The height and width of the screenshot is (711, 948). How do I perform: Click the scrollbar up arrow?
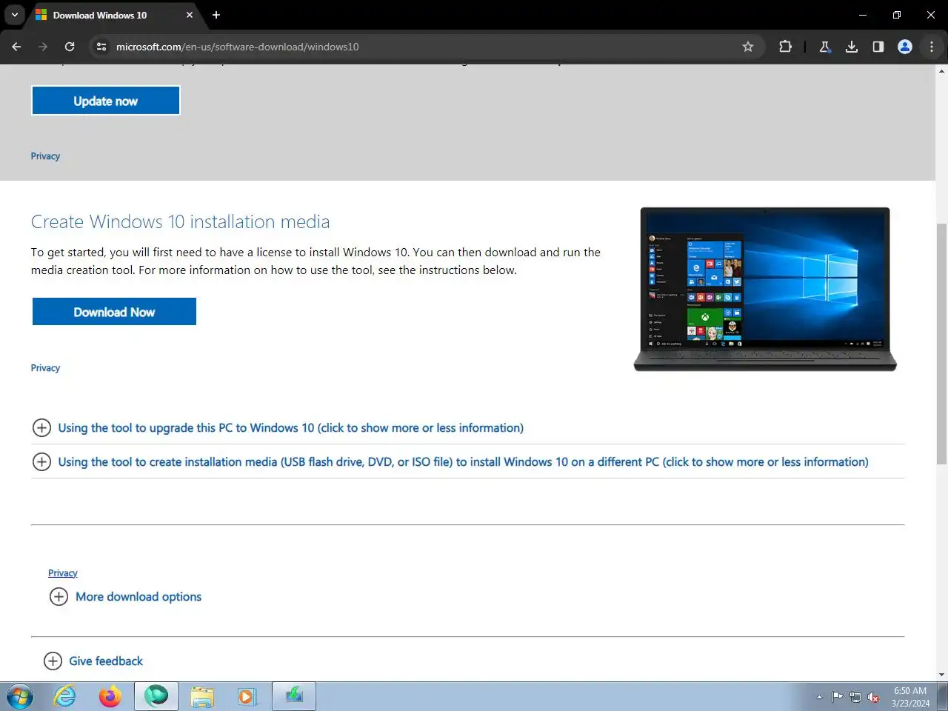pos(941,71)
